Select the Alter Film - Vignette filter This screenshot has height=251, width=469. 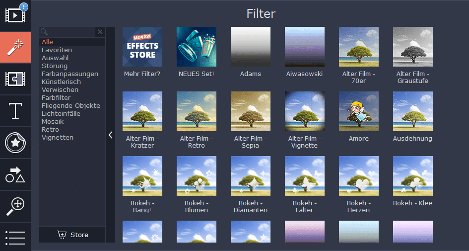click(x=305, y=111)
